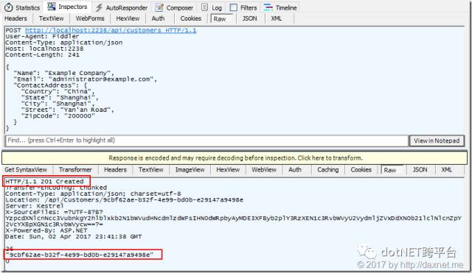This screenshot has height=273, width=472.
Task: Open response JSON tab
Action: point(420,170)
